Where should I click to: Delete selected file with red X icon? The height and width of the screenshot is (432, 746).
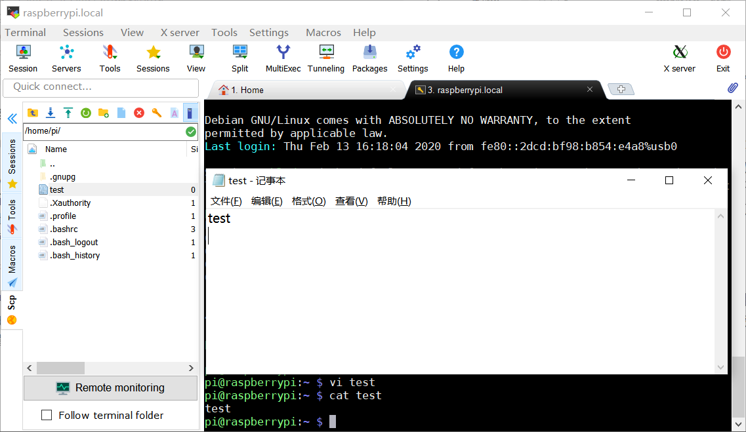tap(139, 113)
